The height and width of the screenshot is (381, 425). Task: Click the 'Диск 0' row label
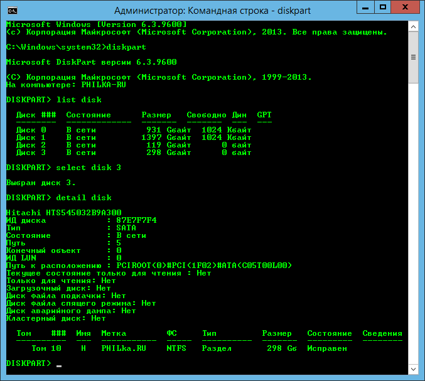pos(31,130)
